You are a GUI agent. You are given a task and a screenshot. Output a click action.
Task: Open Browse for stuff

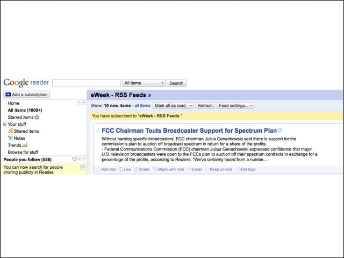point(23,152)
